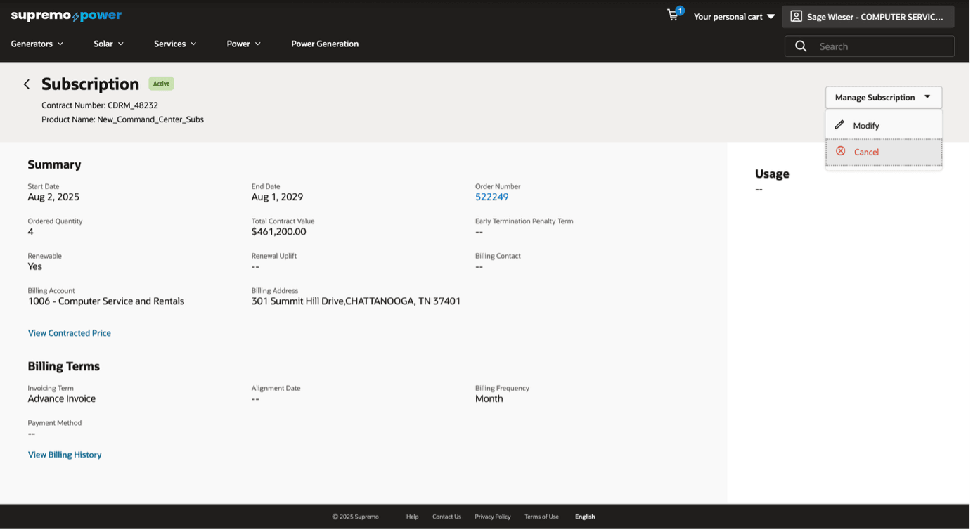Go to Power Generation page
973x532 pixels.
[326, 44]
